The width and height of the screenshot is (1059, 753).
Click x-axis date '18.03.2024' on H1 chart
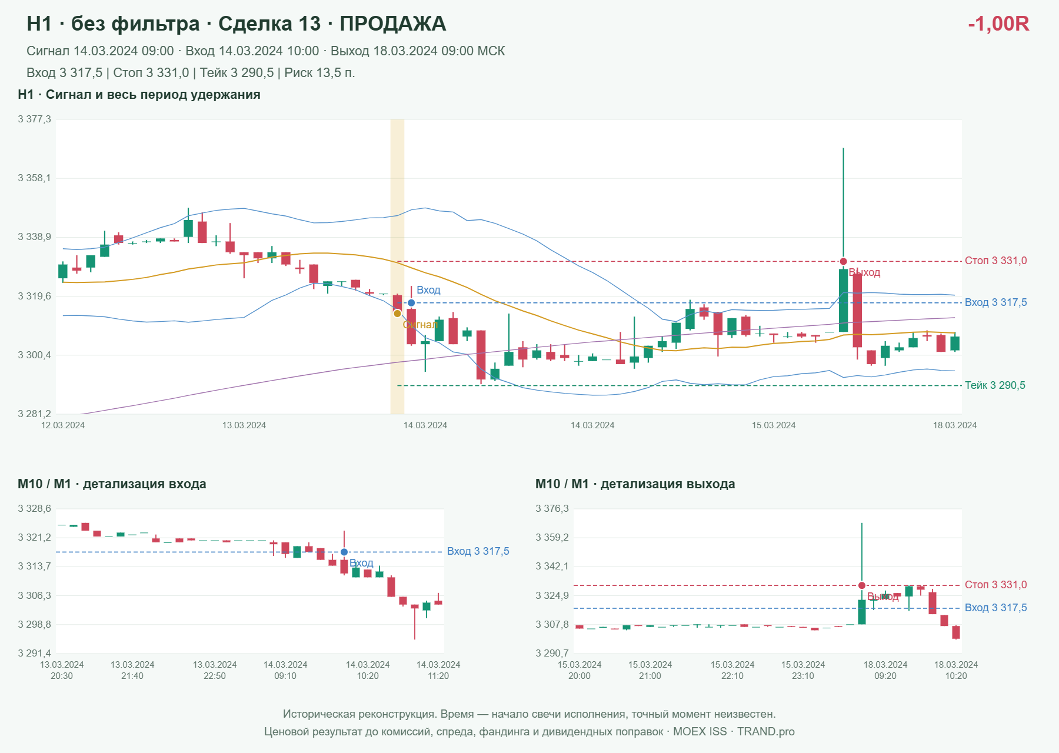(955, 425)
